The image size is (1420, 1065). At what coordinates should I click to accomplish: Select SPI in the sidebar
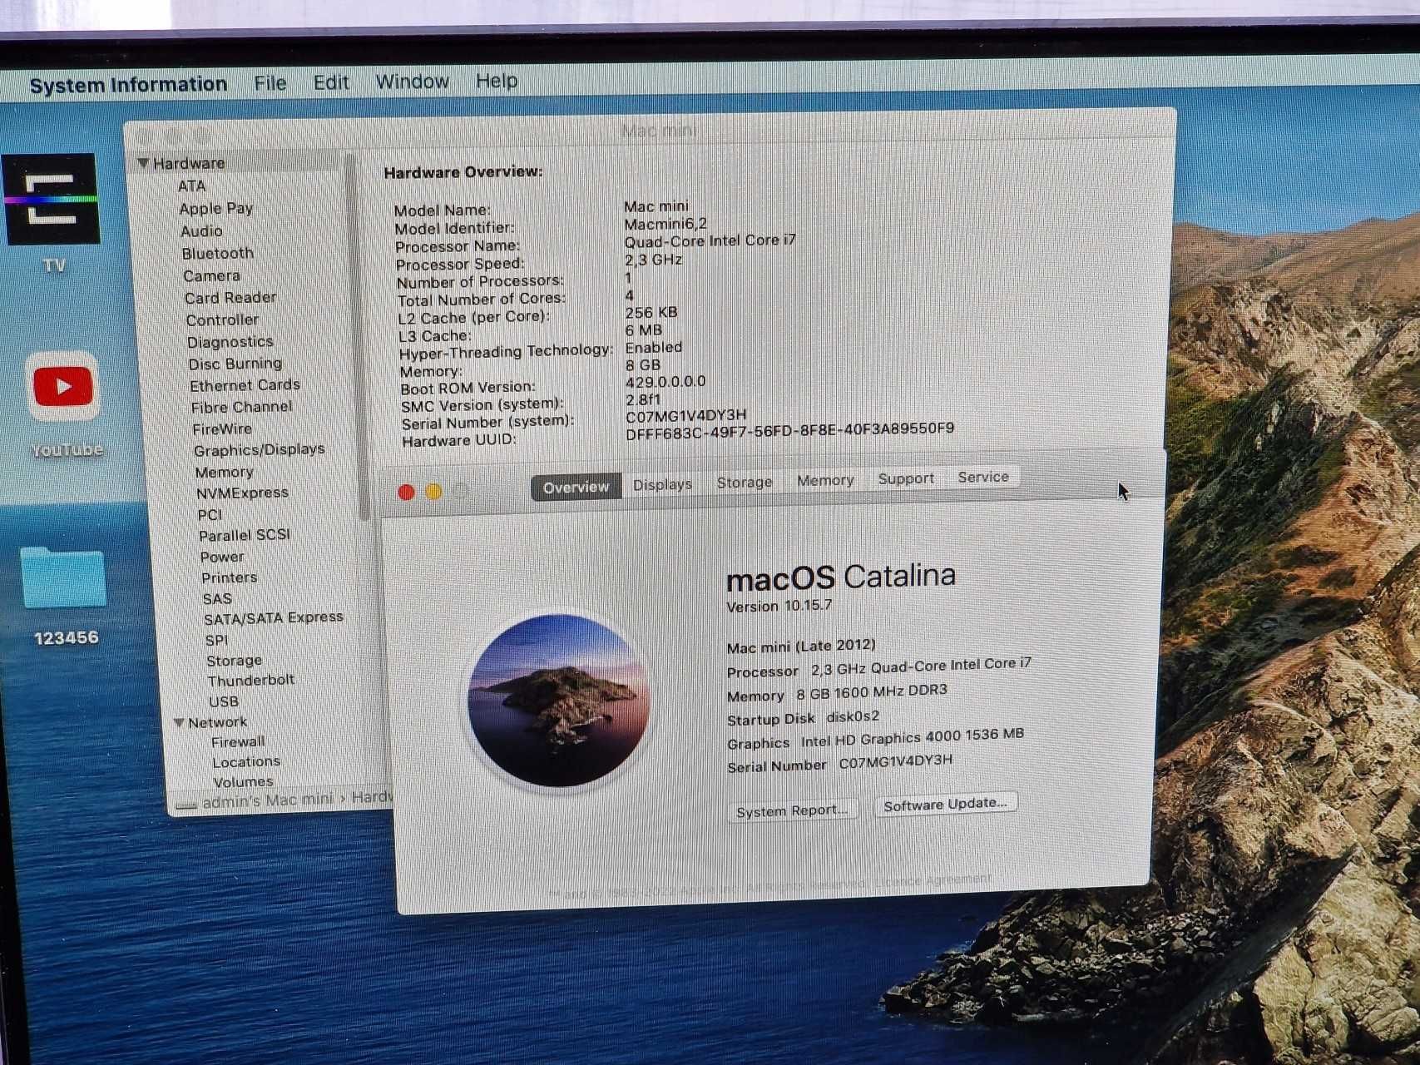tap(216, 640)
